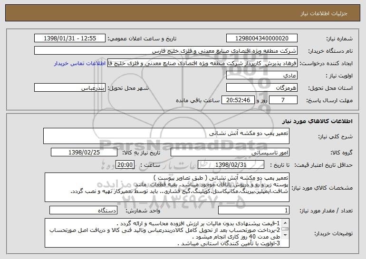Viewport: 366px width, 259px height.
Task: Click the label شرح کلی نیاز
Action: (x=336, y=137)
